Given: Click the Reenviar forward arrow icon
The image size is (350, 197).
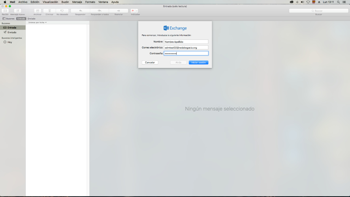Looking at the screenshot, I should tap(119, 11).
